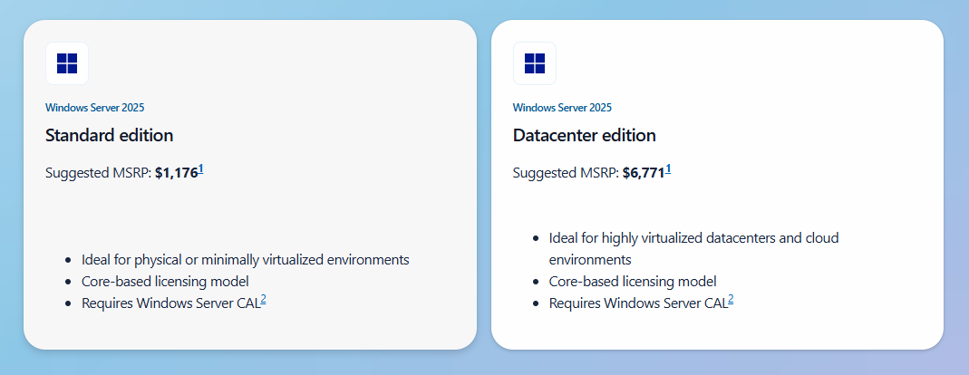Screen dimensions: 969x375
Task: Open footnote 1 next to the $6,771 price
Action: pos(668,168)
